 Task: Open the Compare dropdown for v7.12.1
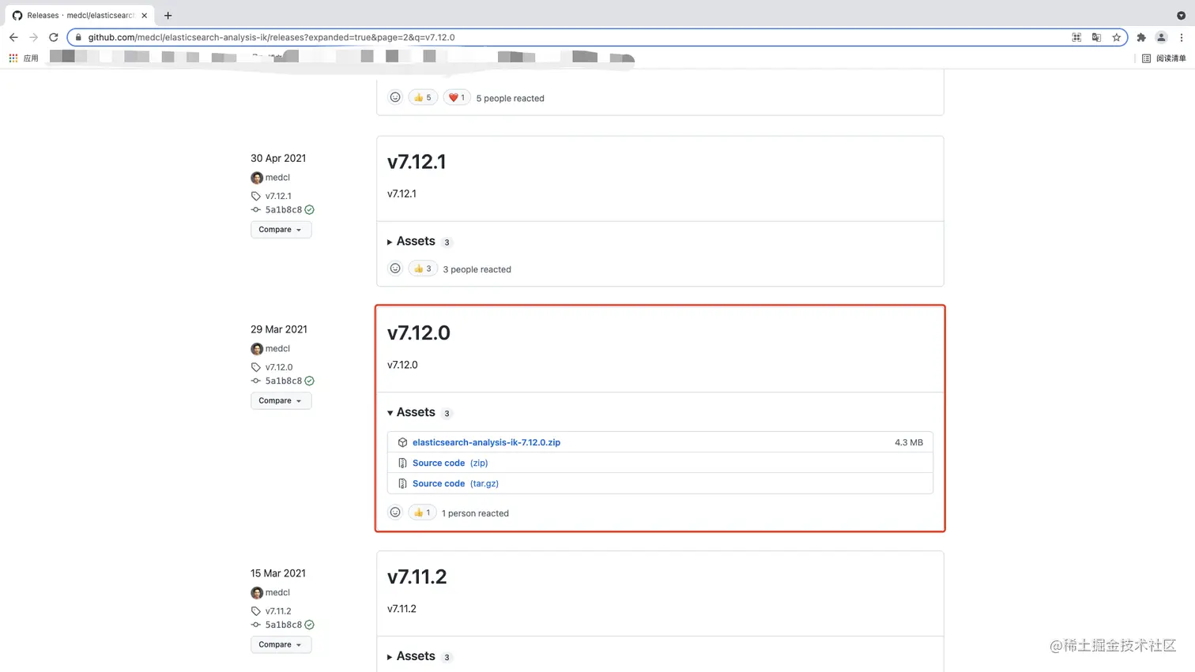(281, 230)
